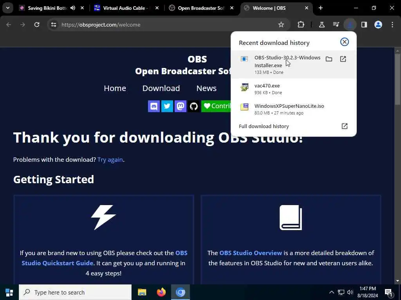Open OBS Discord link icon
The height and width of the screenshot is (300, 401).
(154, 106)
